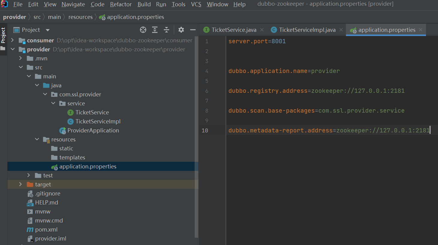Collapse the src folder

pyautogui.click(x=20, y=67)
